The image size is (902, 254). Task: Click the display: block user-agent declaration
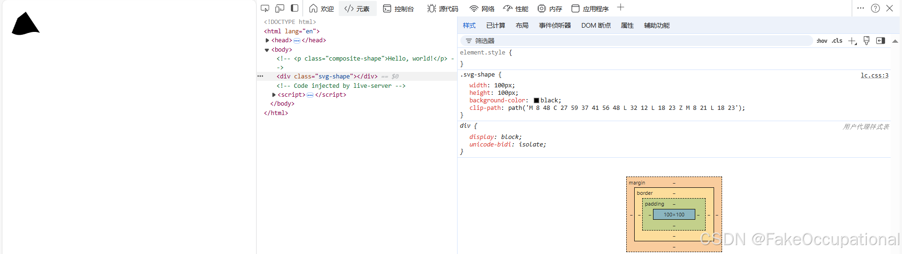click(x=496, y=137)
